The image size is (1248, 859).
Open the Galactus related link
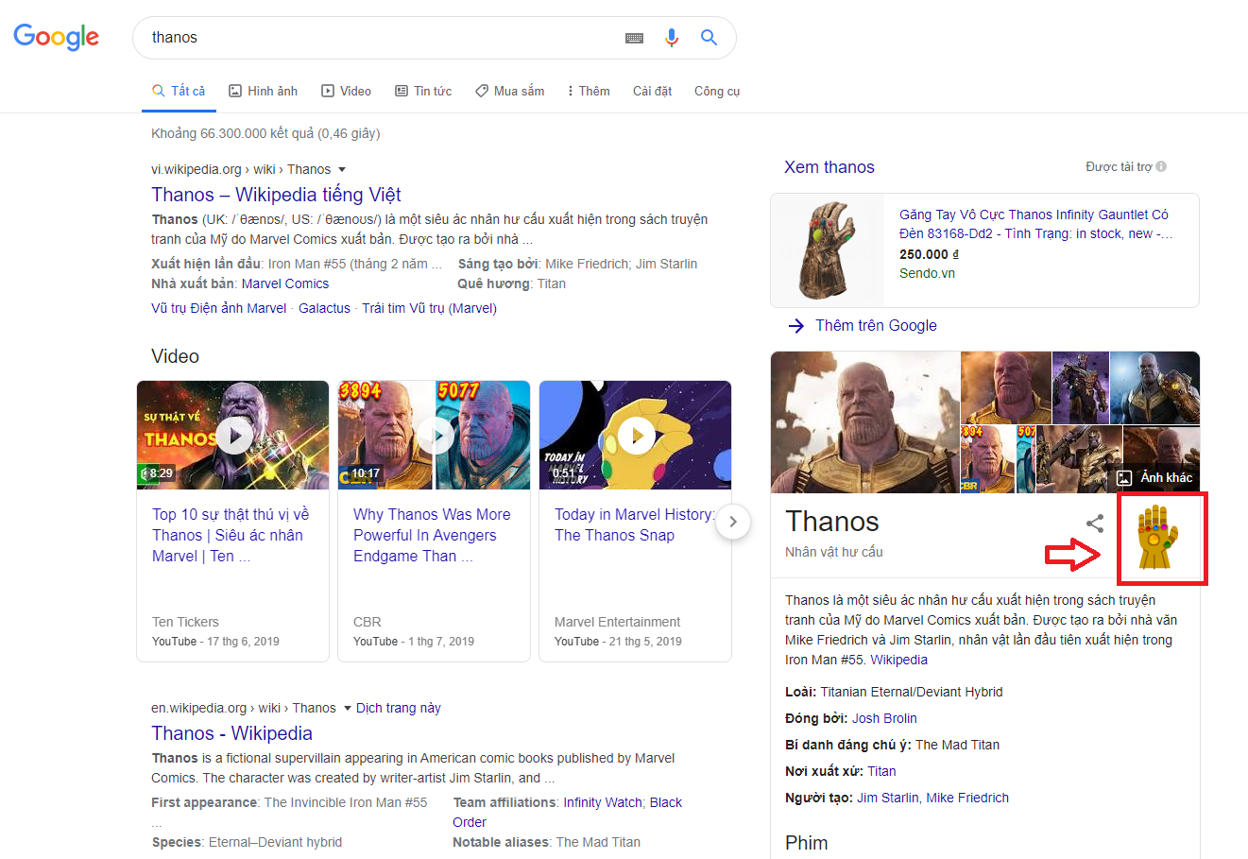pos(324,308)
